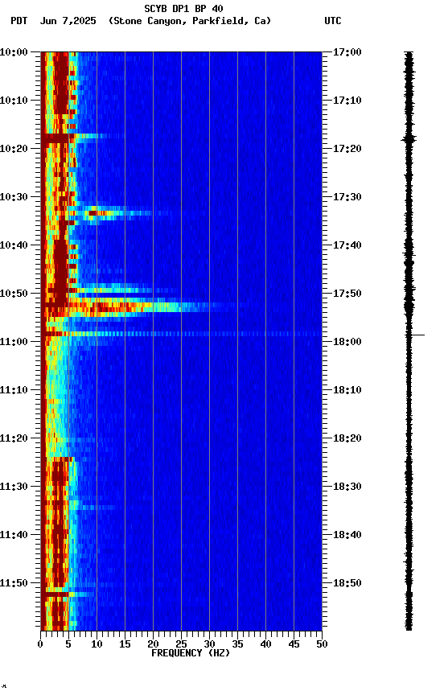Click the location text '(Stone Canyon, Parkfield, Ca)'
The image size is (444, 695).
point(190,21)
